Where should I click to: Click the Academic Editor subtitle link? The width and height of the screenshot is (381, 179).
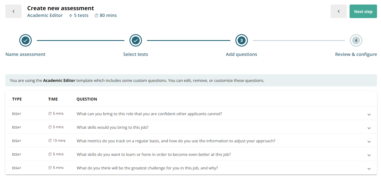coord(45,16)
